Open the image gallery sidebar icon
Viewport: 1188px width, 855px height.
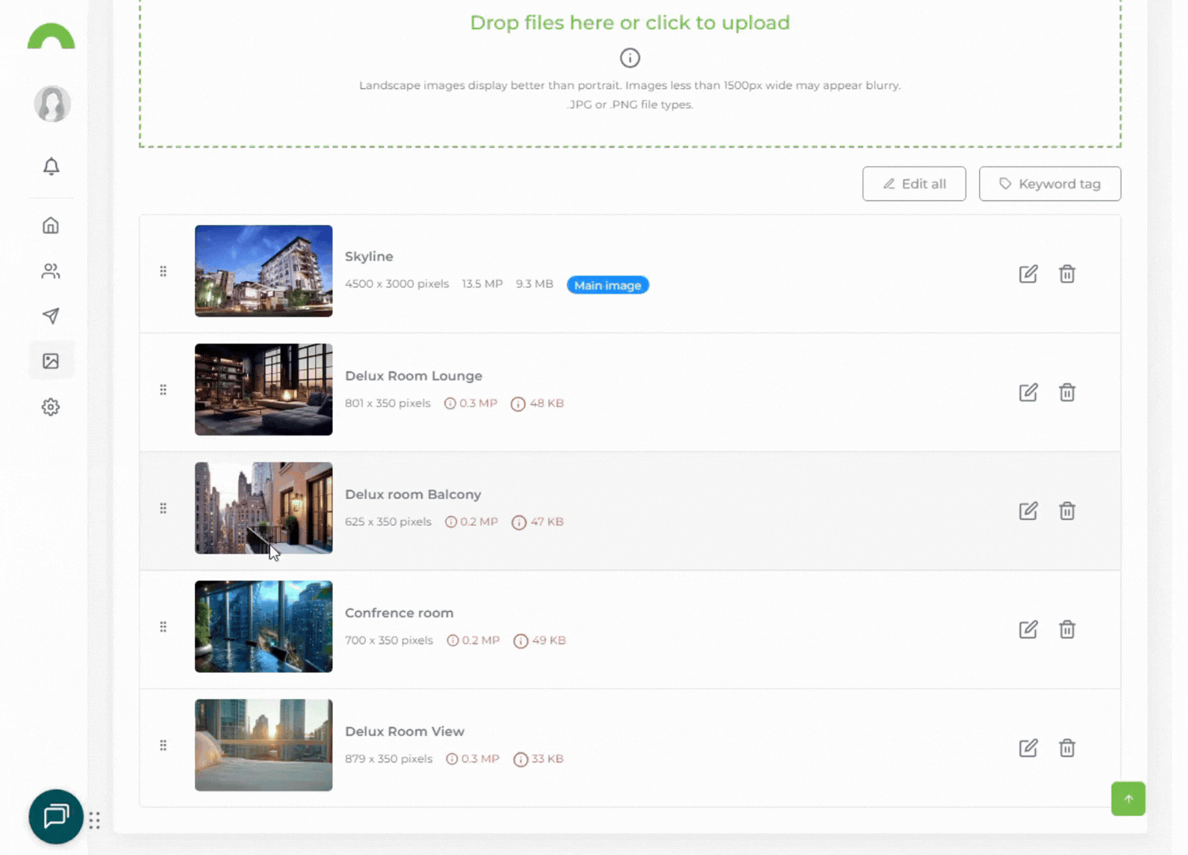point(51,360)
